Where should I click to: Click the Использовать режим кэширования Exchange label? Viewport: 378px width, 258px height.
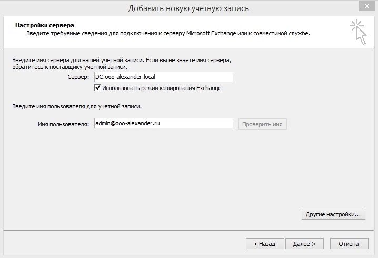coord(162,88)
